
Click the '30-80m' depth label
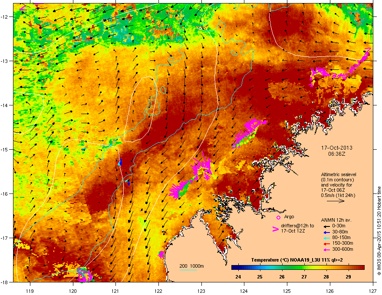(x=340, y=232)
